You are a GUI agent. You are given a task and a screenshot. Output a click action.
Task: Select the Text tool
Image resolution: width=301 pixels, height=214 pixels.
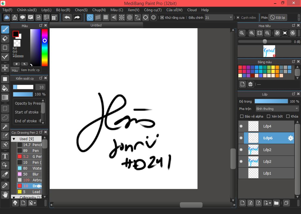(5, 156)
